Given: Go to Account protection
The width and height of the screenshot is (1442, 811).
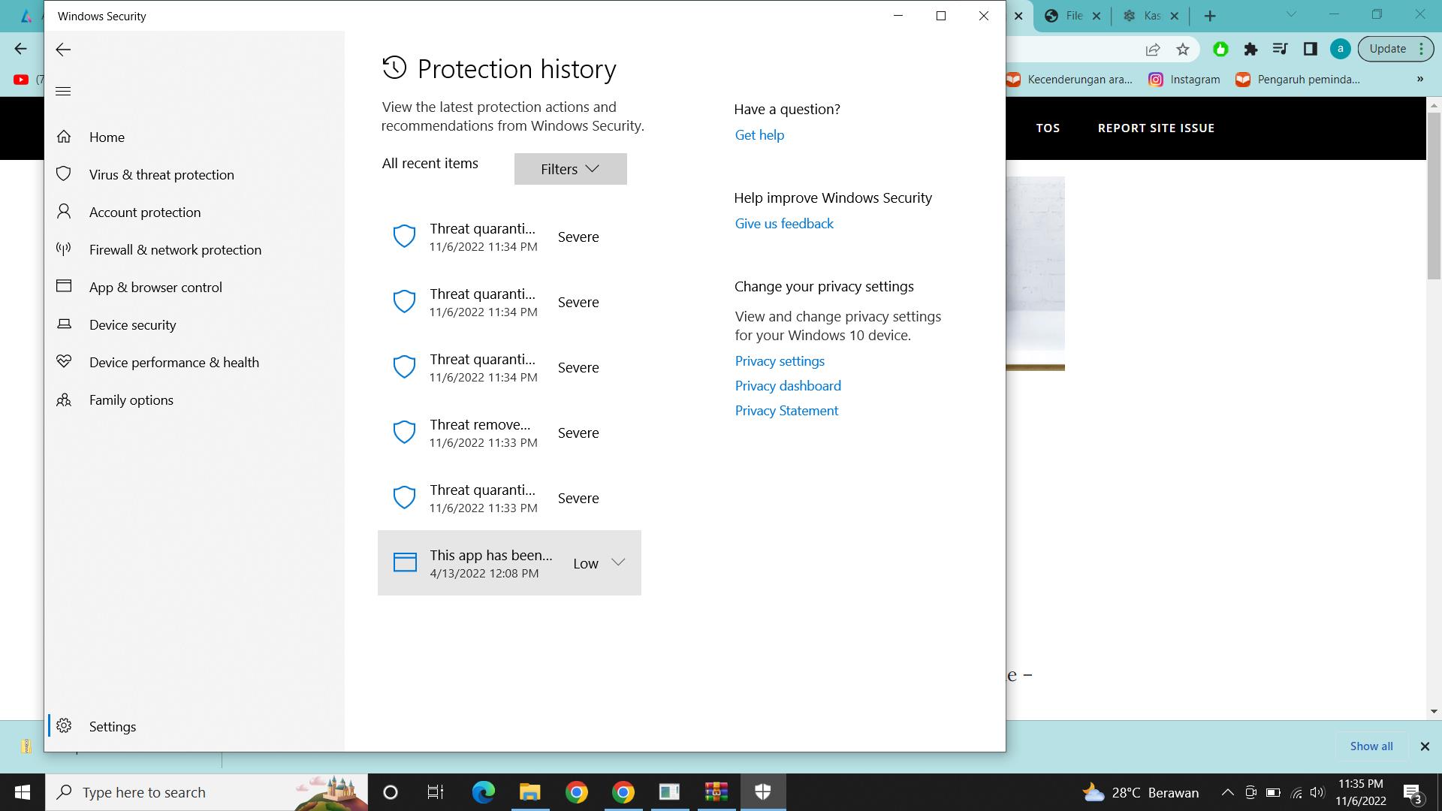Looking at the screenshot, I should (144, 213).
